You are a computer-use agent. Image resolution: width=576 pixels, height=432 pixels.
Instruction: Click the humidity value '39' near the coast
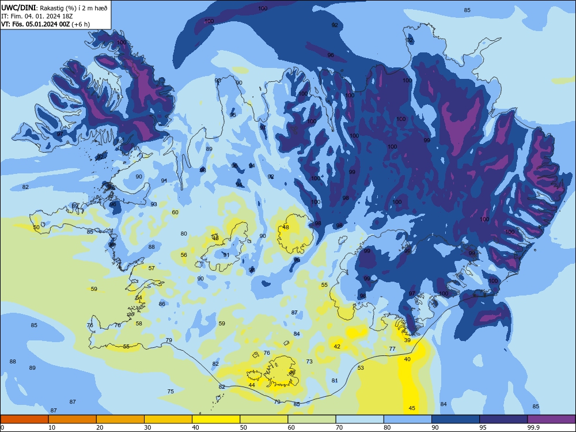pyautogui.click(x=407, y=340)
